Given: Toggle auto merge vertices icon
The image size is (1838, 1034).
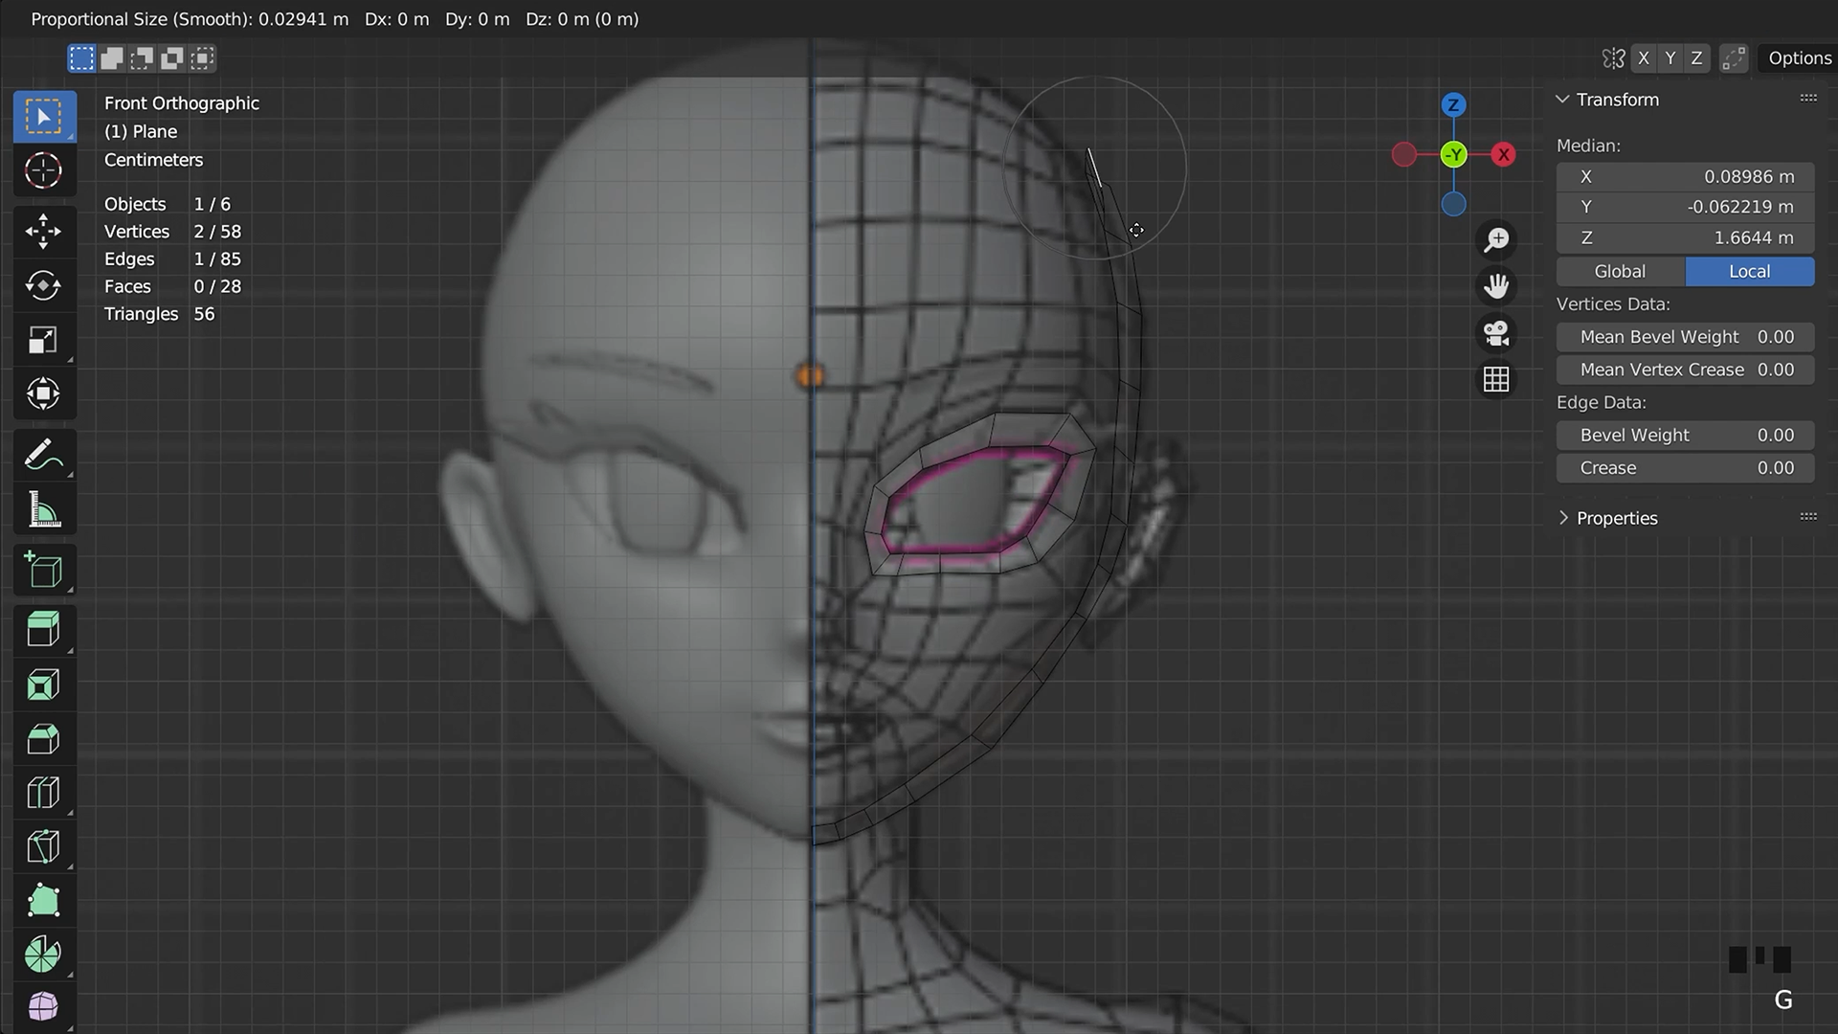Looking at the screenshot, I should (1734, 58).
